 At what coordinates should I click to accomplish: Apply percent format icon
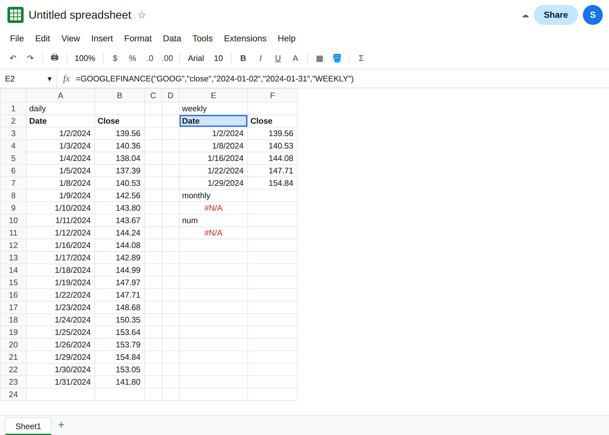[133, 58]
